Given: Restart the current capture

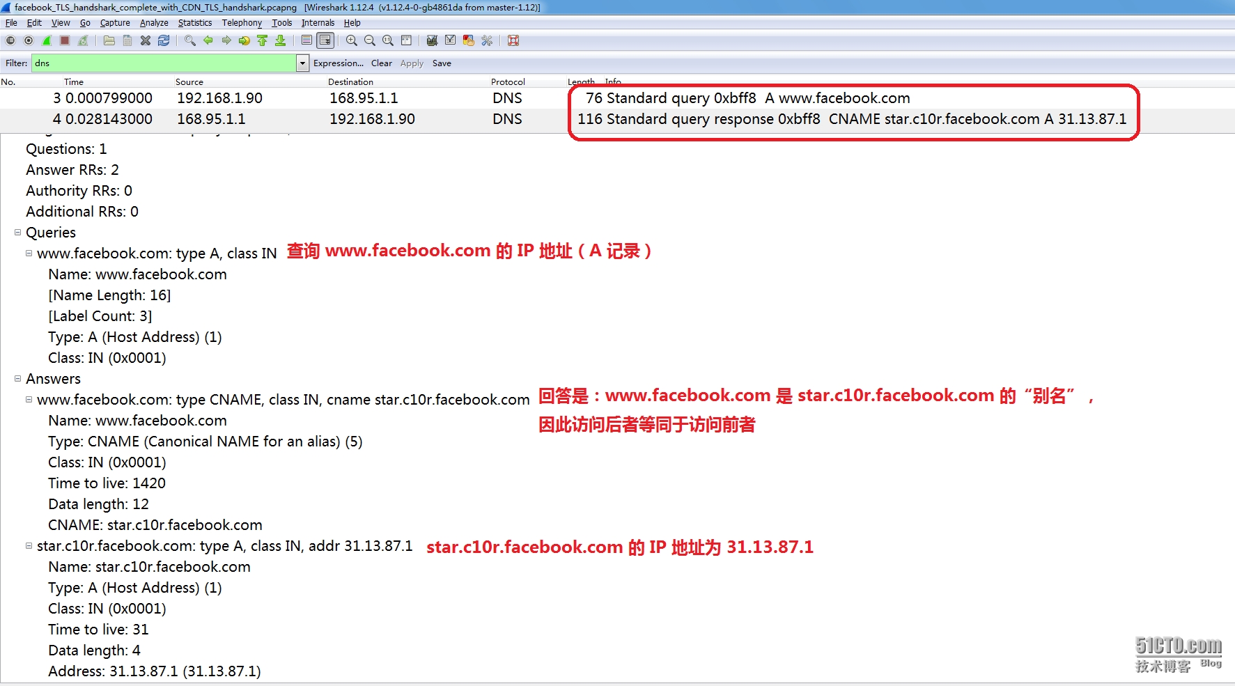Looking at the screenshot, I should click(x=83, y=40).
